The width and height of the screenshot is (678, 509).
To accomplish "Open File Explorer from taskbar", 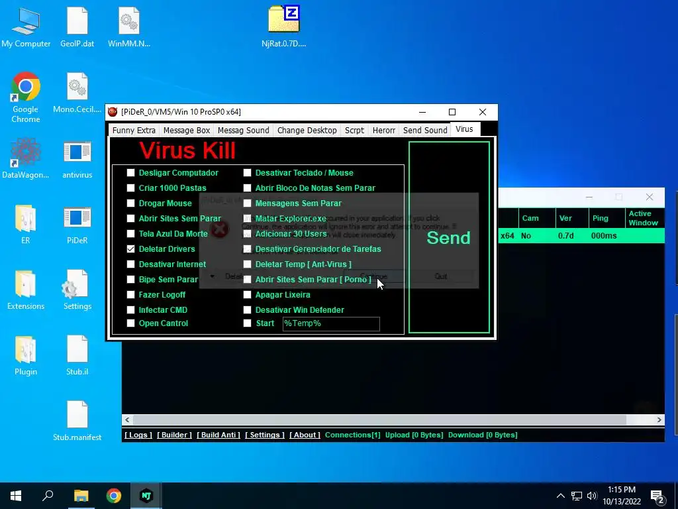I will tap(81, 496).
